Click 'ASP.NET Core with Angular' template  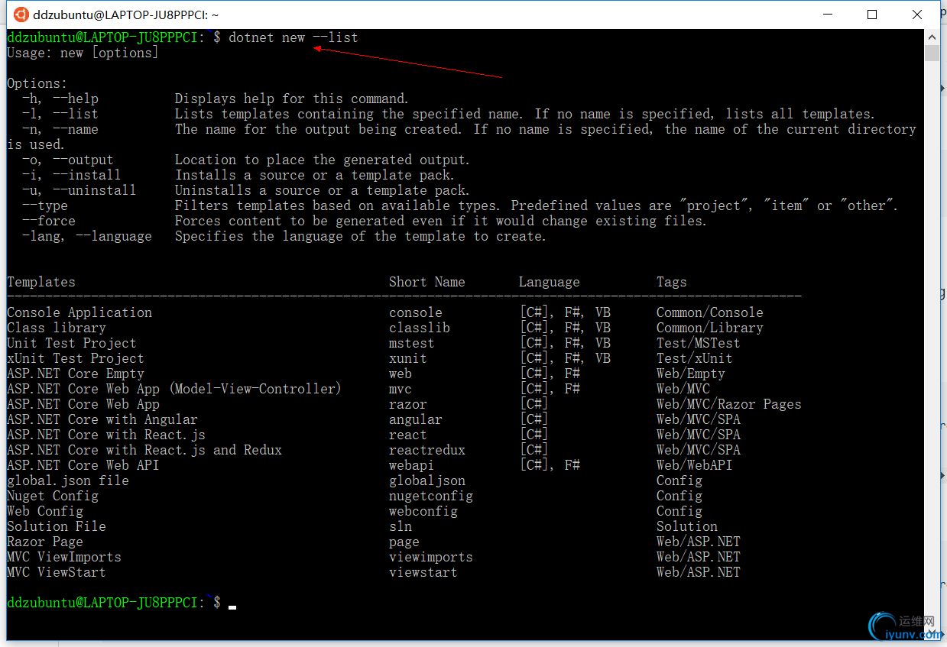[x=102, y=419]
